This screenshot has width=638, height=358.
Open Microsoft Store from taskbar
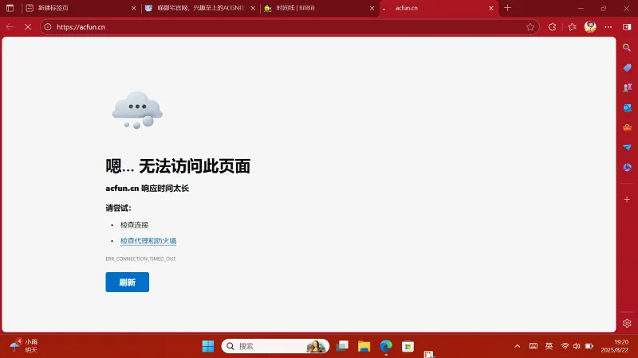coord(408,346)
